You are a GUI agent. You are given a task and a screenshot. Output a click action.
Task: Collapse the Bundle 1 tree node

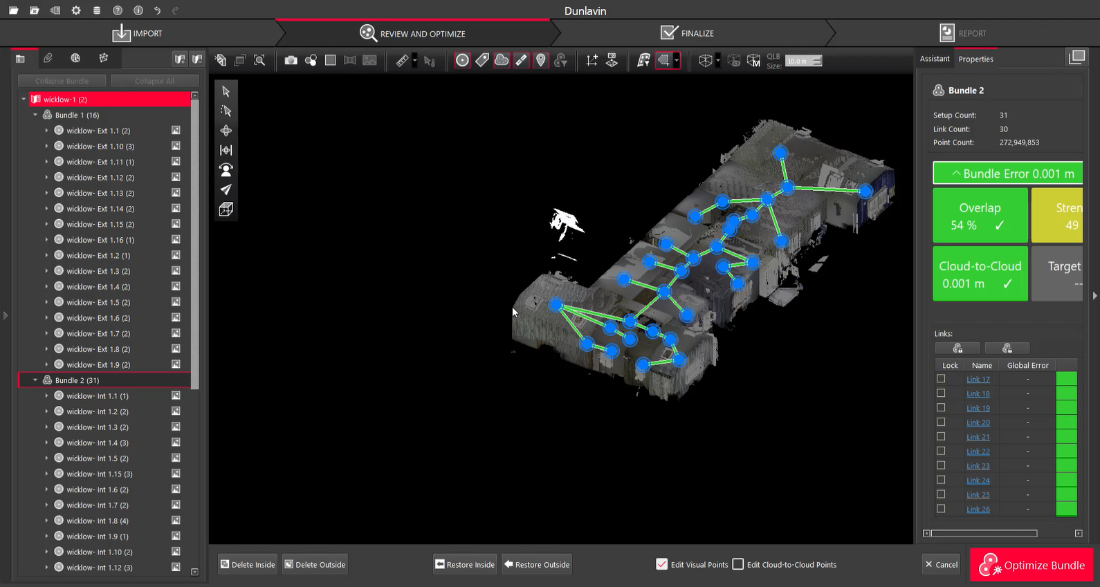[x=35, y=115]
